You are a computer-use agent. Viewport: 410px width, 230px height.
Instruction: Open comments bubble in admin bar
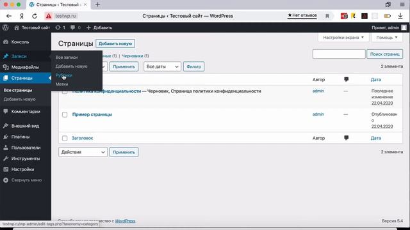point(76,27)
